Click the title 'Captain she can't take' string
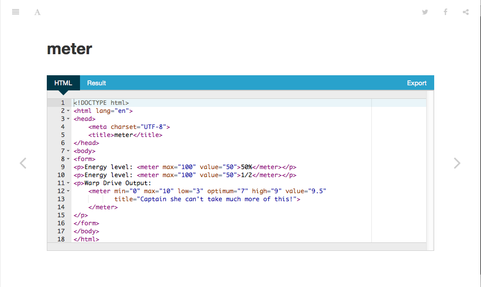 [x=218, y=199]
